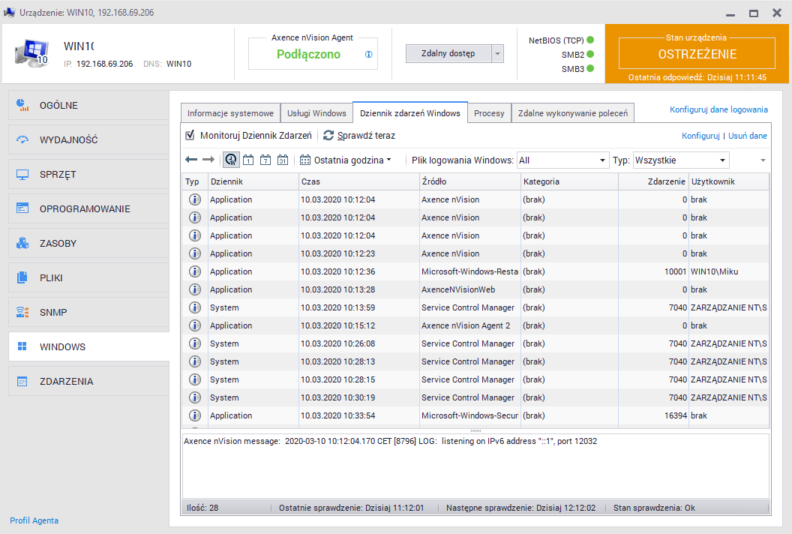Select the 7-day calendar range icon

pos(265,160)
